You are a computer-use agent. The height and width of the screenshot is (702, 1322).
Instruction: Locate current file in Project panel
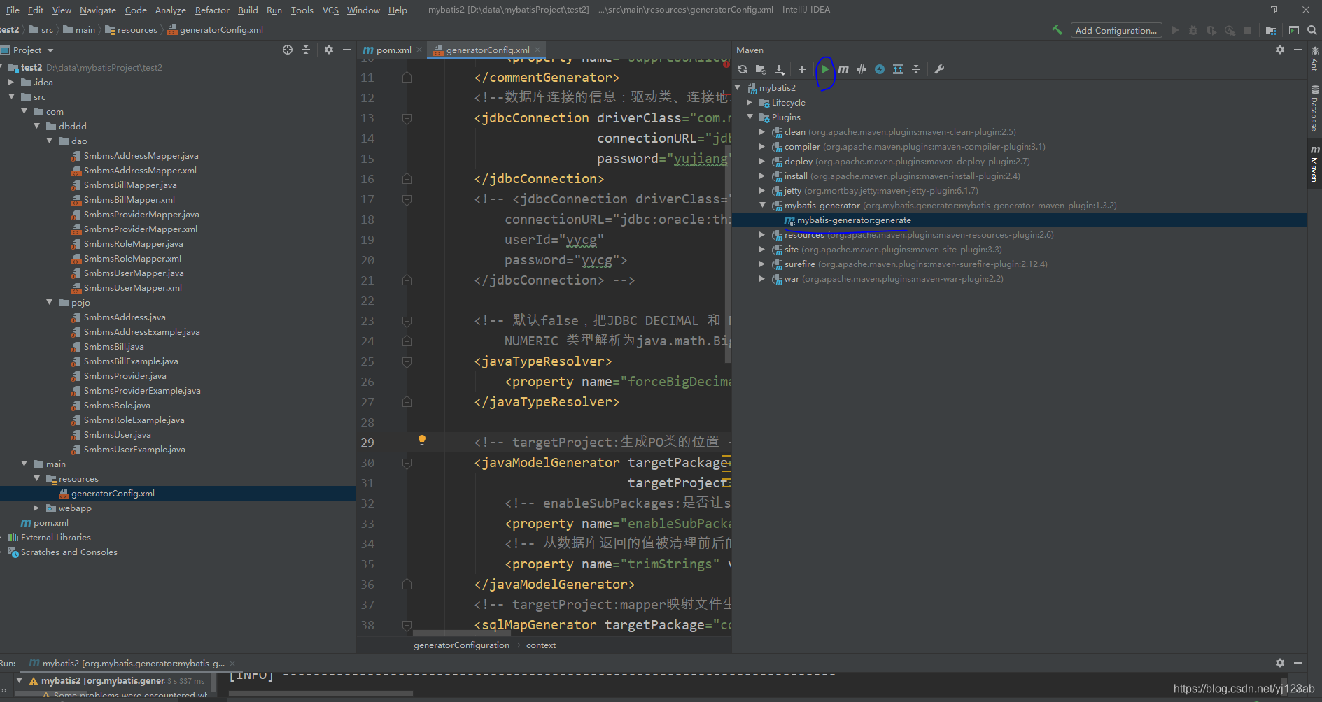click(288, 50)
